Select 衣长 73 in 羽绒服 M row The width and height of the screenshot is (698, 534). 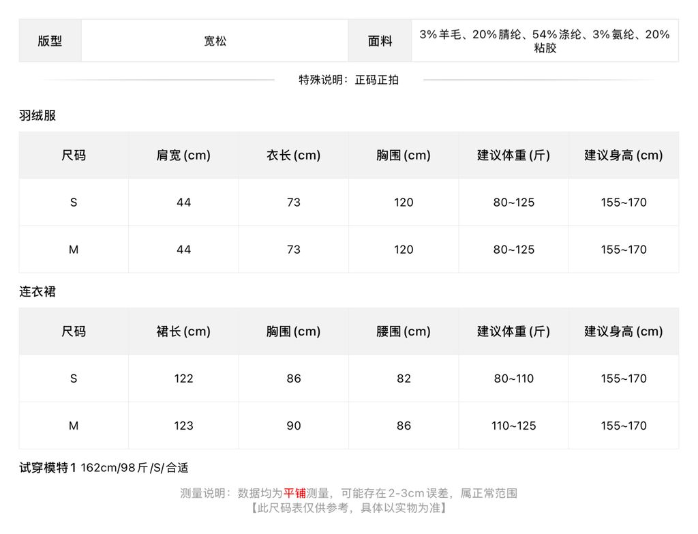click(293, 250)
